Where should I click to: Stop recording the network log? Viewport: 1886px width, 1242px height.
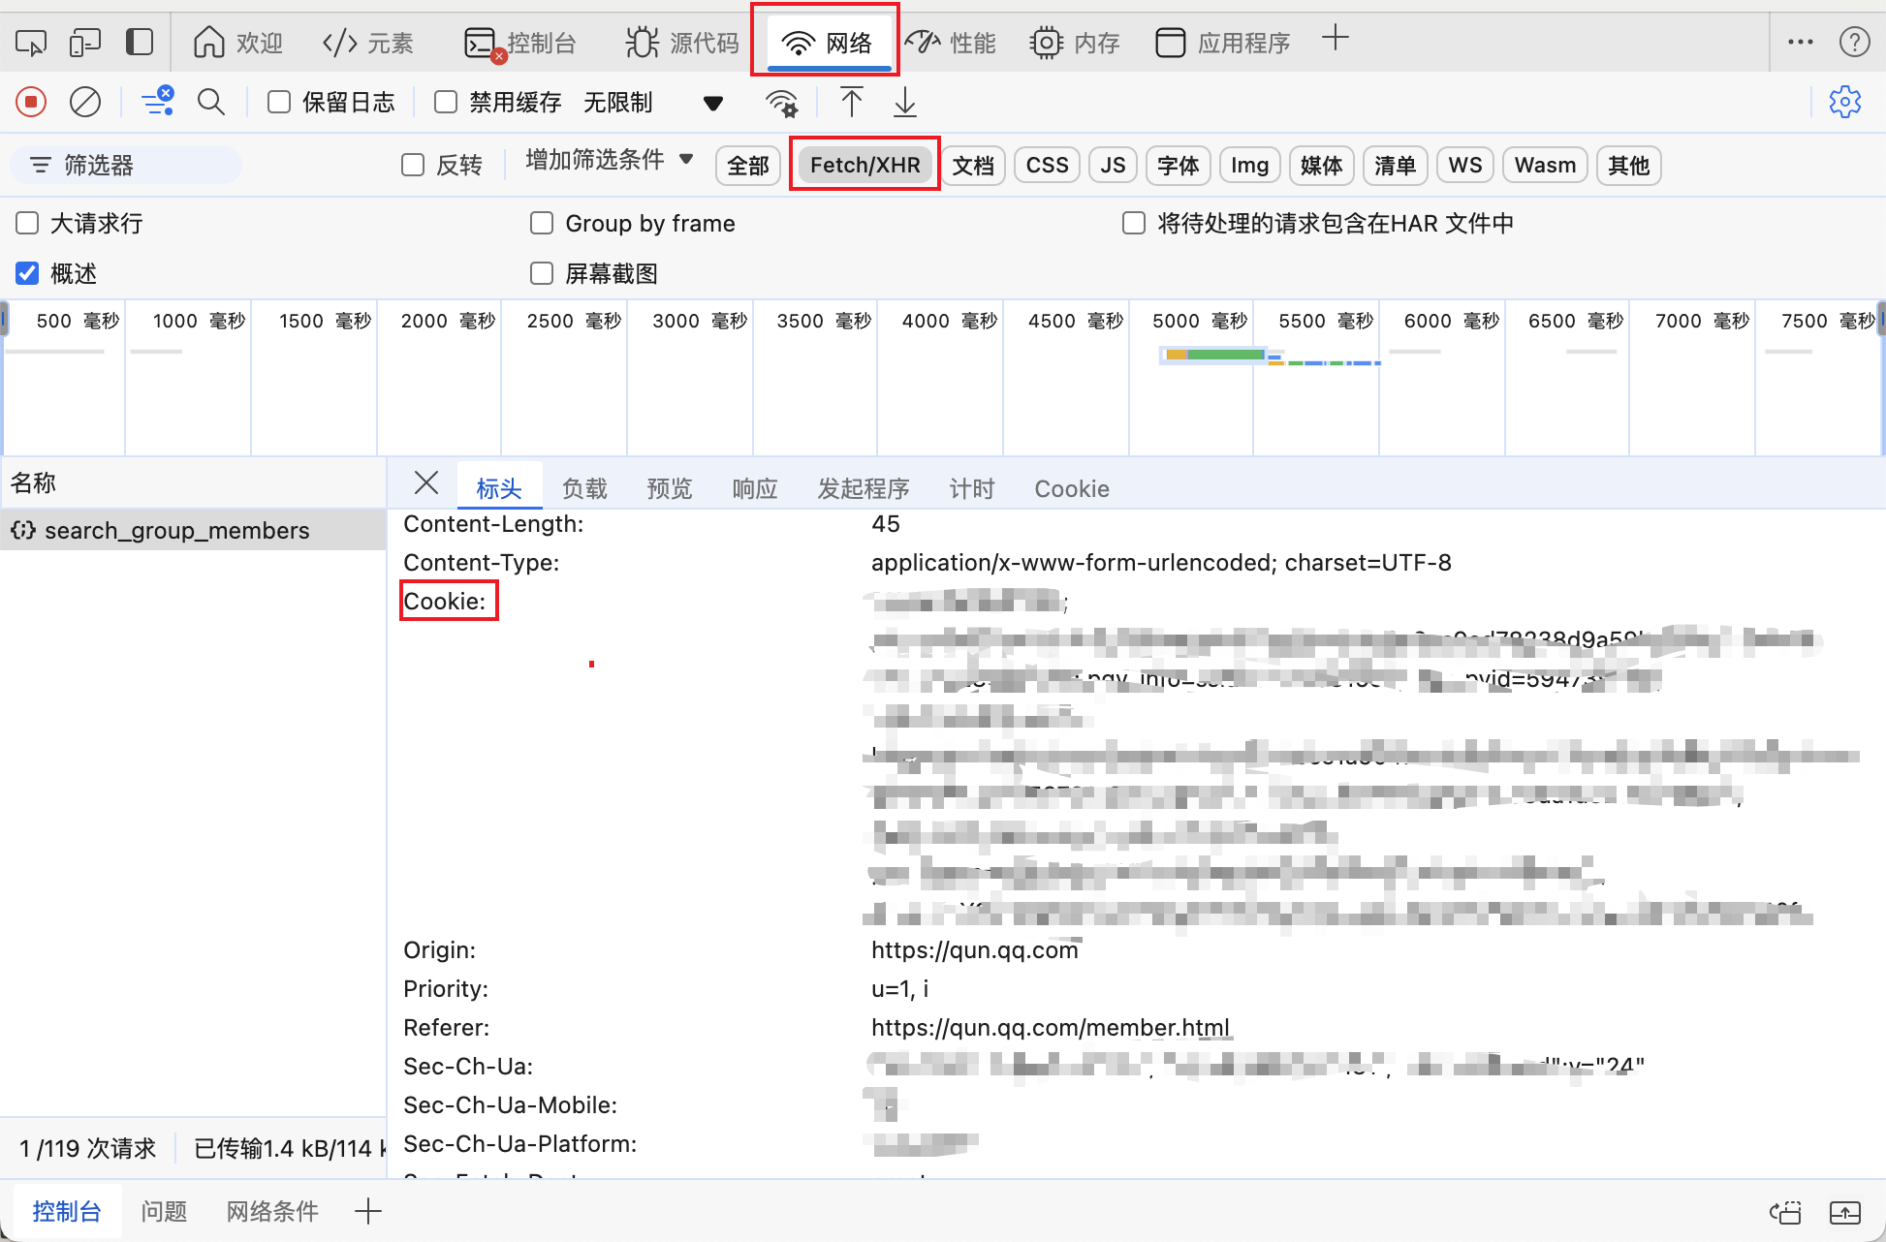point(30,102)
